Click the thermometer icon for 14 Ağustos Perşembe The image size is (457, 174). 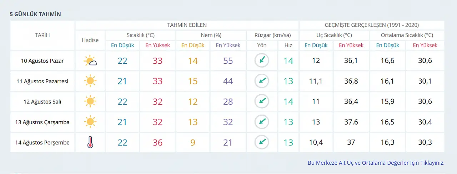pos(90,142)
